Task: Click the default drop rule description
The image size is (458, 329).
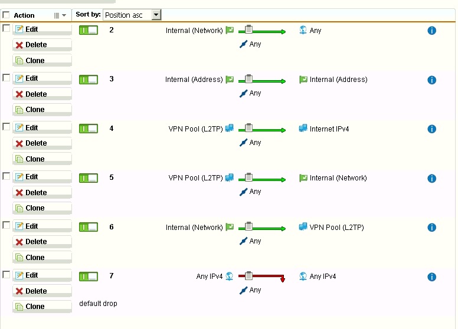Action: [x=98, y=304]
